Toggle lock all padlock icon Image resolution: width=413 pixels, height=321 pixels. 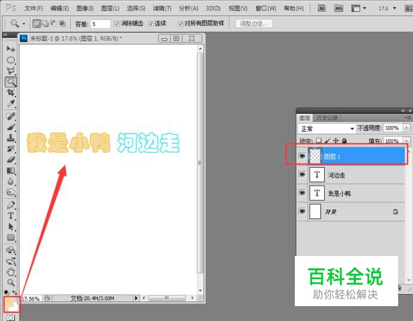344,141
